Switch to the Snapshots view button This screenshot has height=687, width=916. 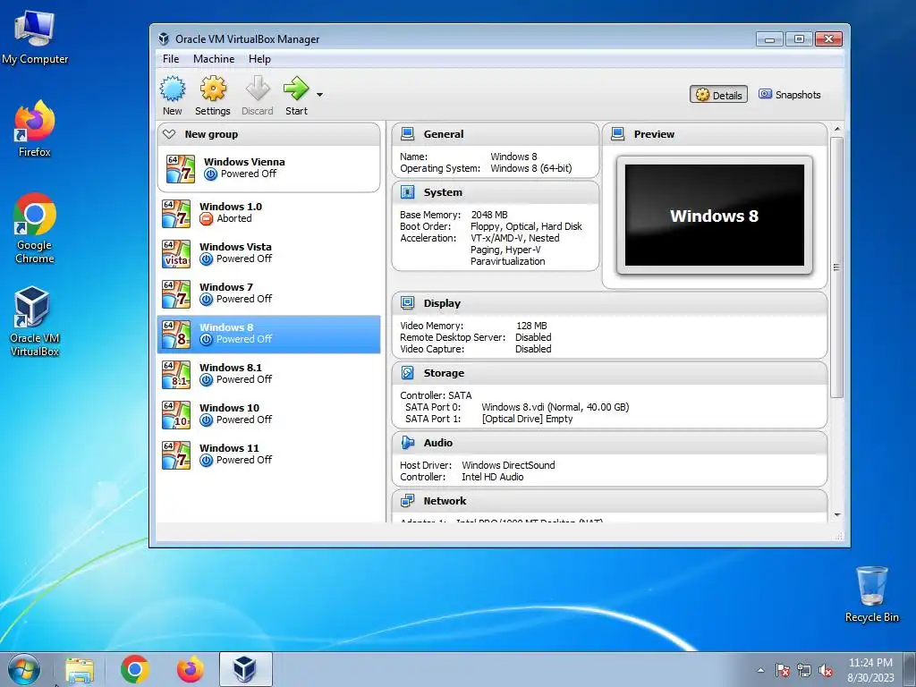coord(789,95)
